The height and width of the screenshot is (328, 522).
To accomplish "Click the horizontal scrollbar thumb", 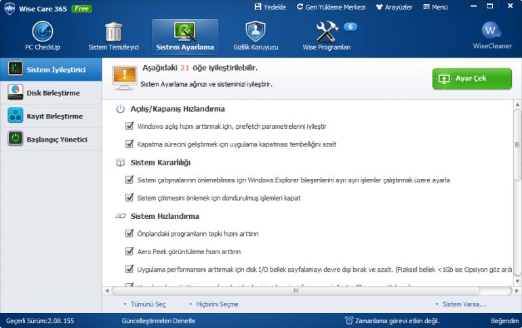I will point(296,291).
